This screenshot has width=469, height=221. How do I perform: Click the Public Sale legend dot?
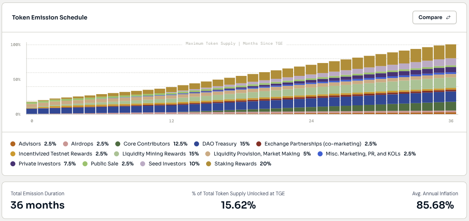tap(85, 164)
